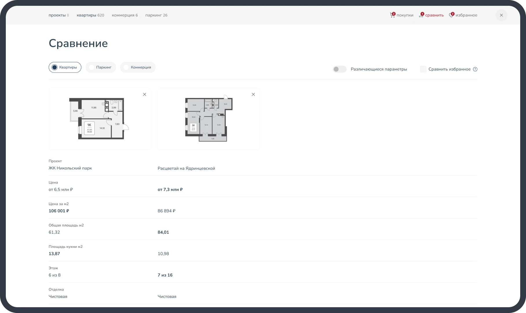Click the help question mark icon
Image resolution: width=526 pixels, height=313 pixels.
coord(475,69)
